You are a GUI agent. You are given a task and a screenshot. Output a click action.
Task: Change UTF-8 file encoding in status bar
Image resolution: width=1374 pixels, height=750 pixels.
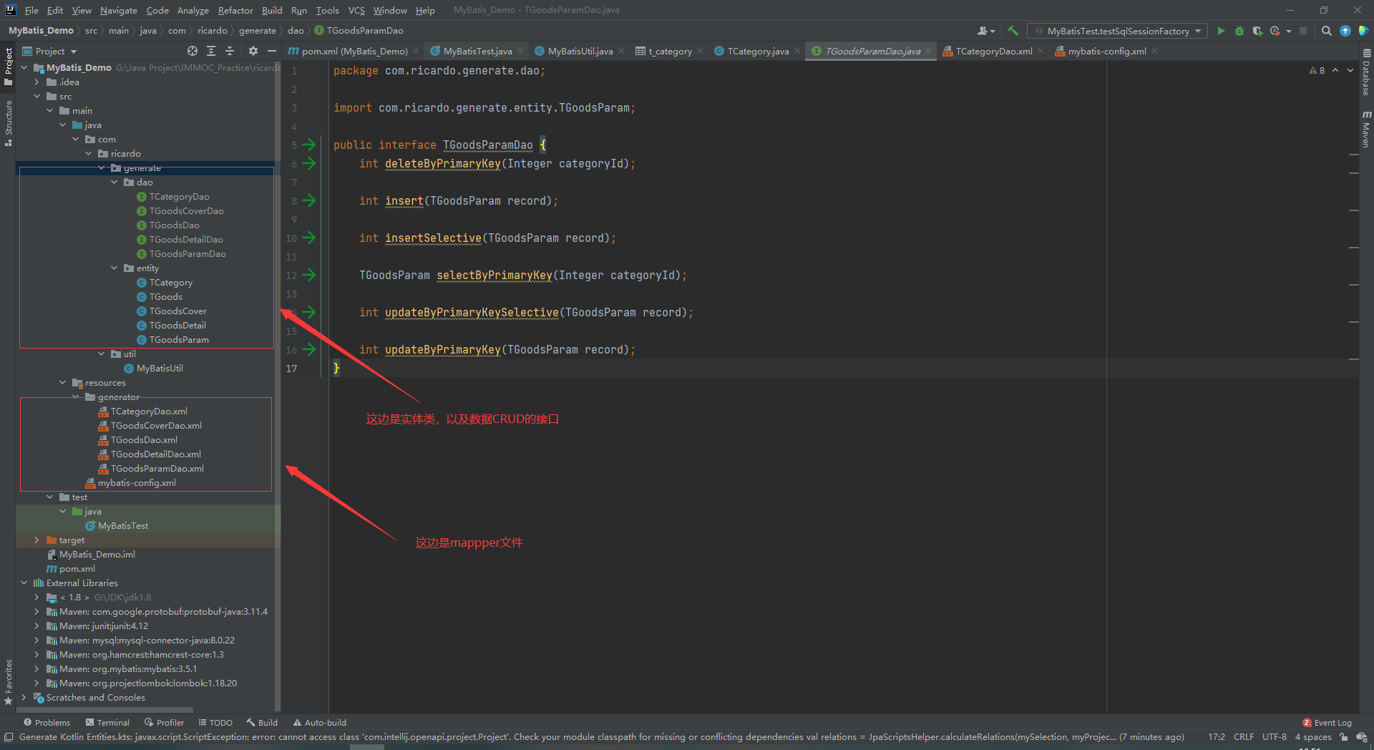pos(1274,737)
